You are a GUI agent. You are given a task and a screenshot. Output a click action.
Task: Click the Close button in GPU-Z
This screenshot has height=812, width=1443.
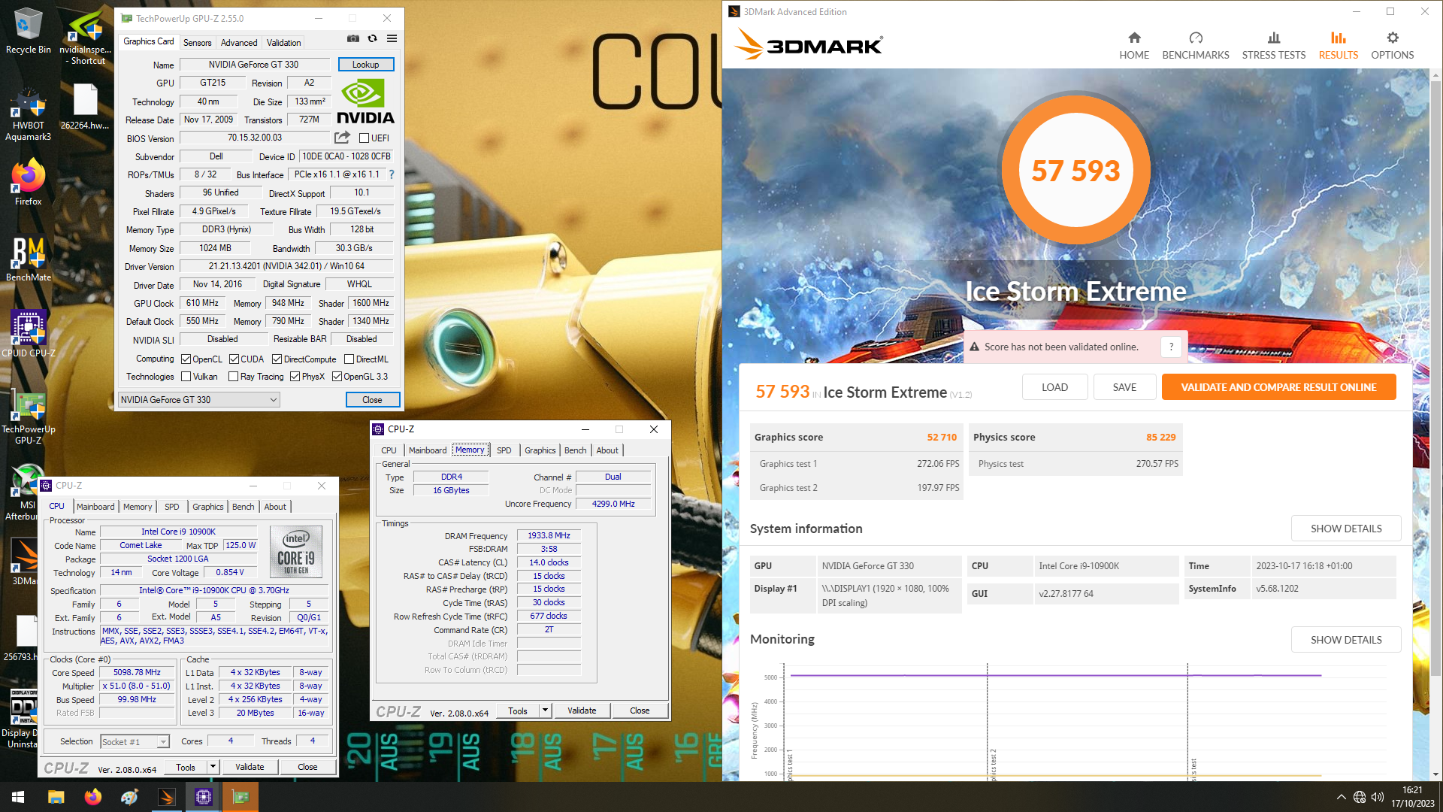[x=372, y=400]
